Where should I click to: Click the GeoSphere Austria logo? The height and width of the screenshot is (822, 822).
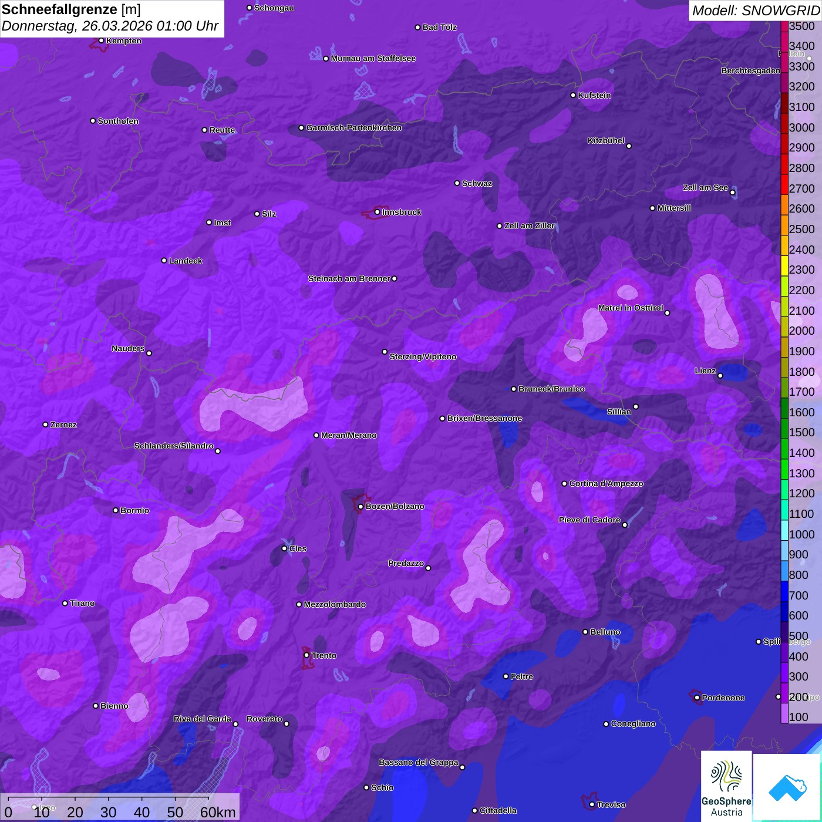coord(726,786)
